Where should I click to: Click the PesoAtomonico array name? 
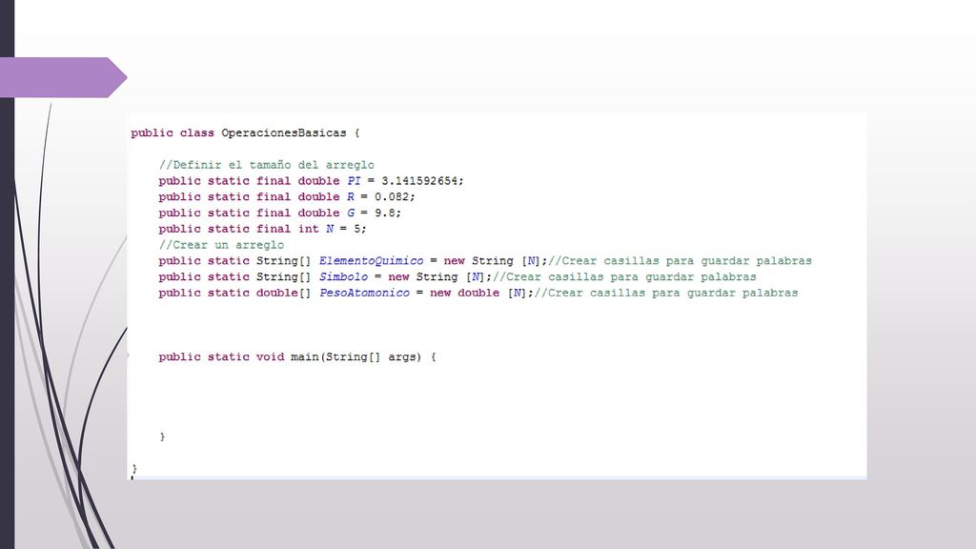(364, 293)
